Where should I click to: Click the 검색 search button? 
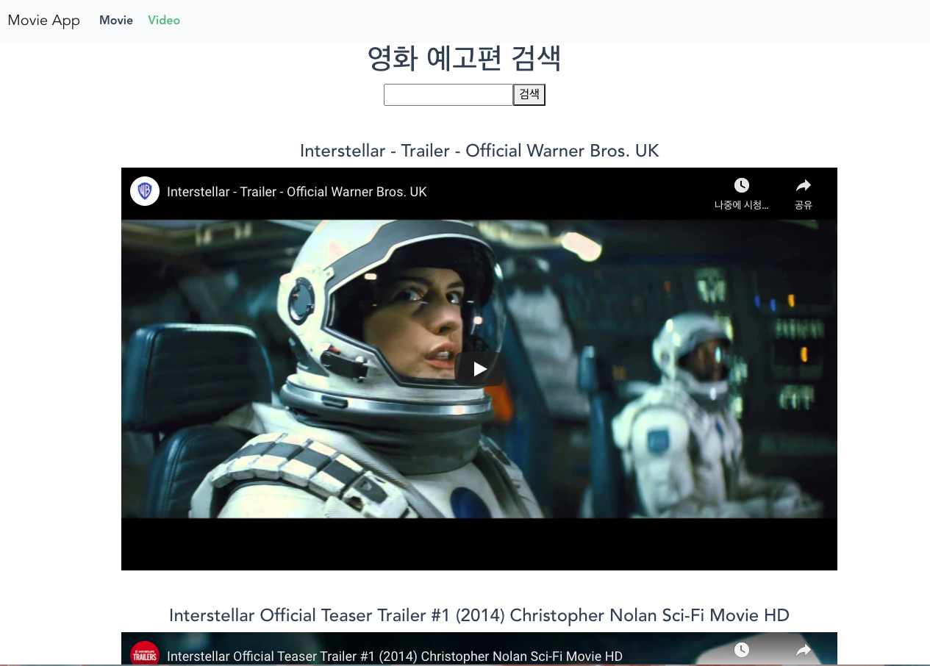529,95
